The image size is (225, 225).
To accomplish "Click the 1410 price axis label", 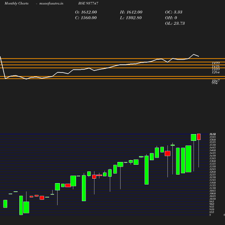I will click(212, 156).
